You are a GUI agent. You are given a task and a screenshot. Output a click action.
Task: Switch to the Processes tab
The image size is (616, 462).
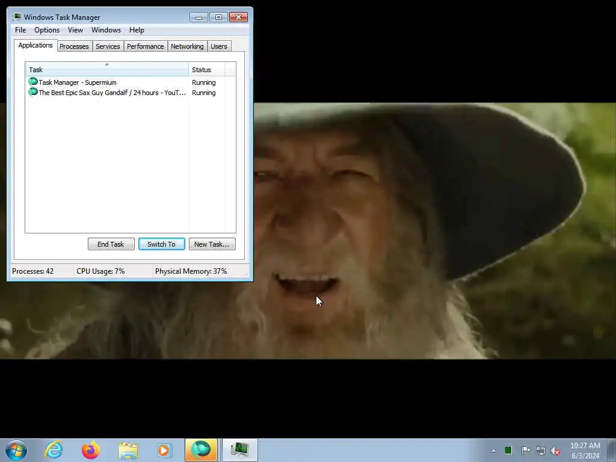[x=74, y=46]
